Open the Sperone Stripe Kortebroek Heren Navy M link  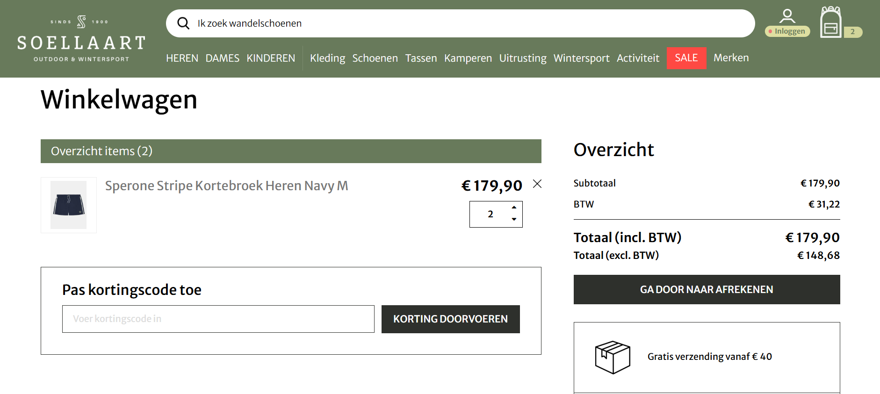(x=227, y=186)
